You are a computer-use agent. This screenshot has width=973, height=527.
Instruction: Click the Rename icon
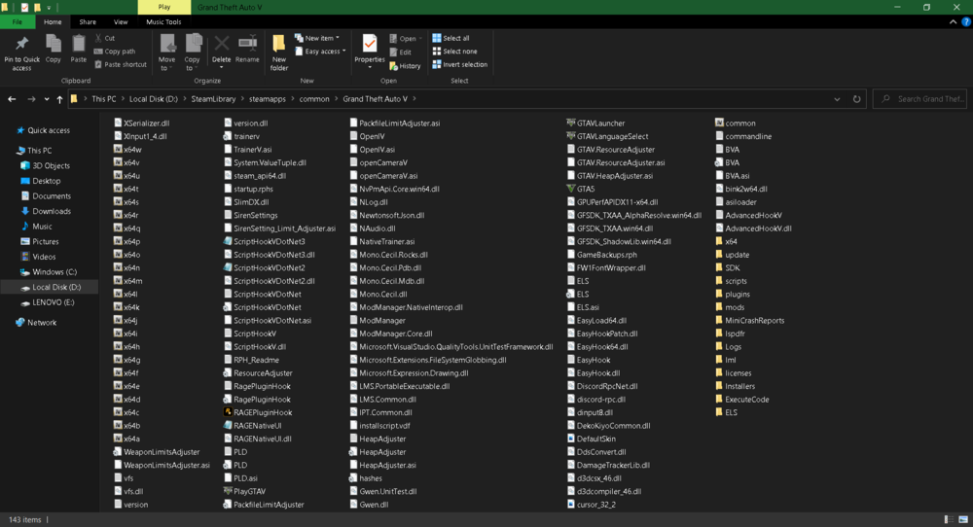point(247,44)
